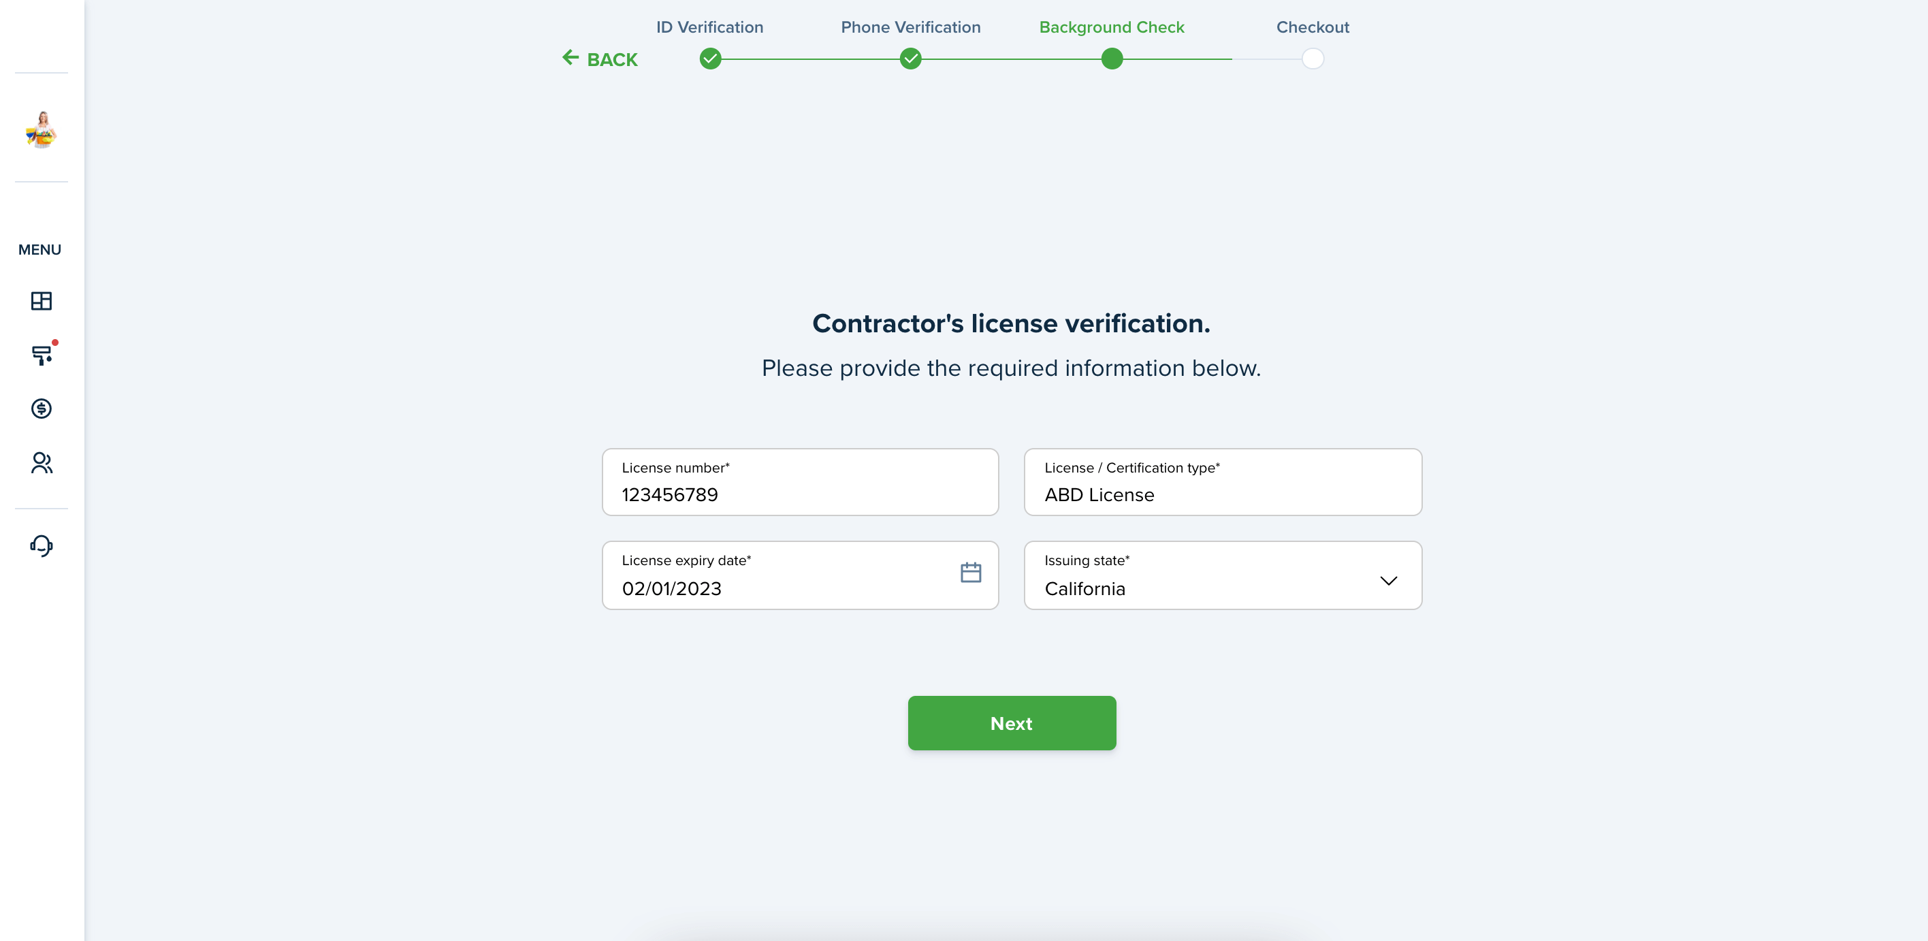Open the paint roller jobs icon

pos(42,355)
